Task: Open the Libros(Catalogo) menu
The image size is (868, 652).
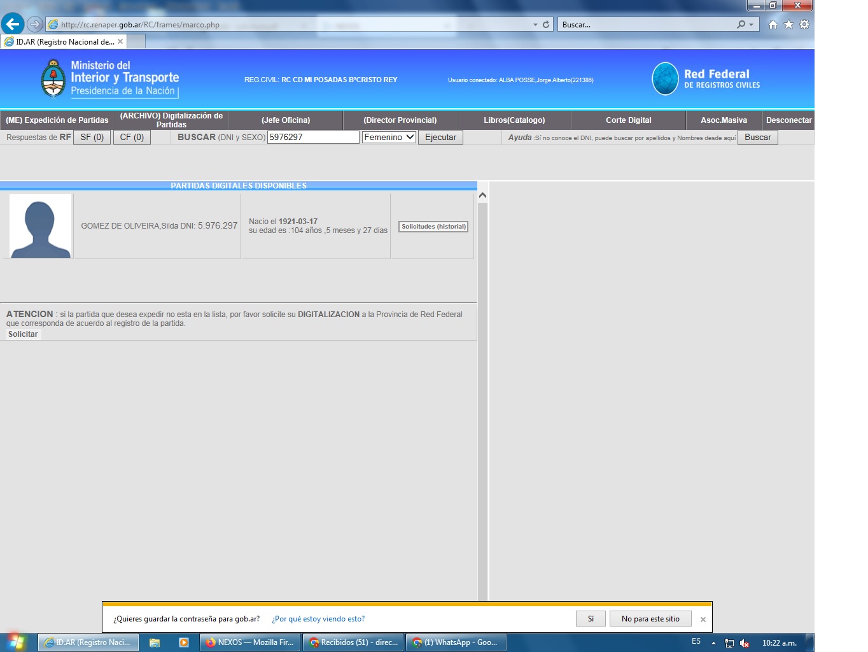Action: (x=514, y=120)
